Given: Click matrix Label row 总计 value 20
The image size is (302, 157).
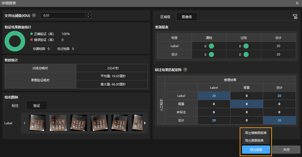Looking at the screenshot, I should [279, 96].
